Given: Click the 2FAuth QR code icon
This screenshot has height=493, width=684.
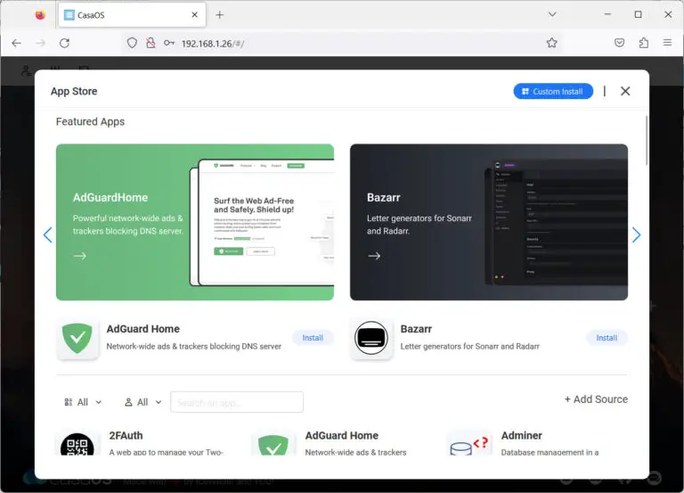Looking at the screenshot, I should [77, 446].
